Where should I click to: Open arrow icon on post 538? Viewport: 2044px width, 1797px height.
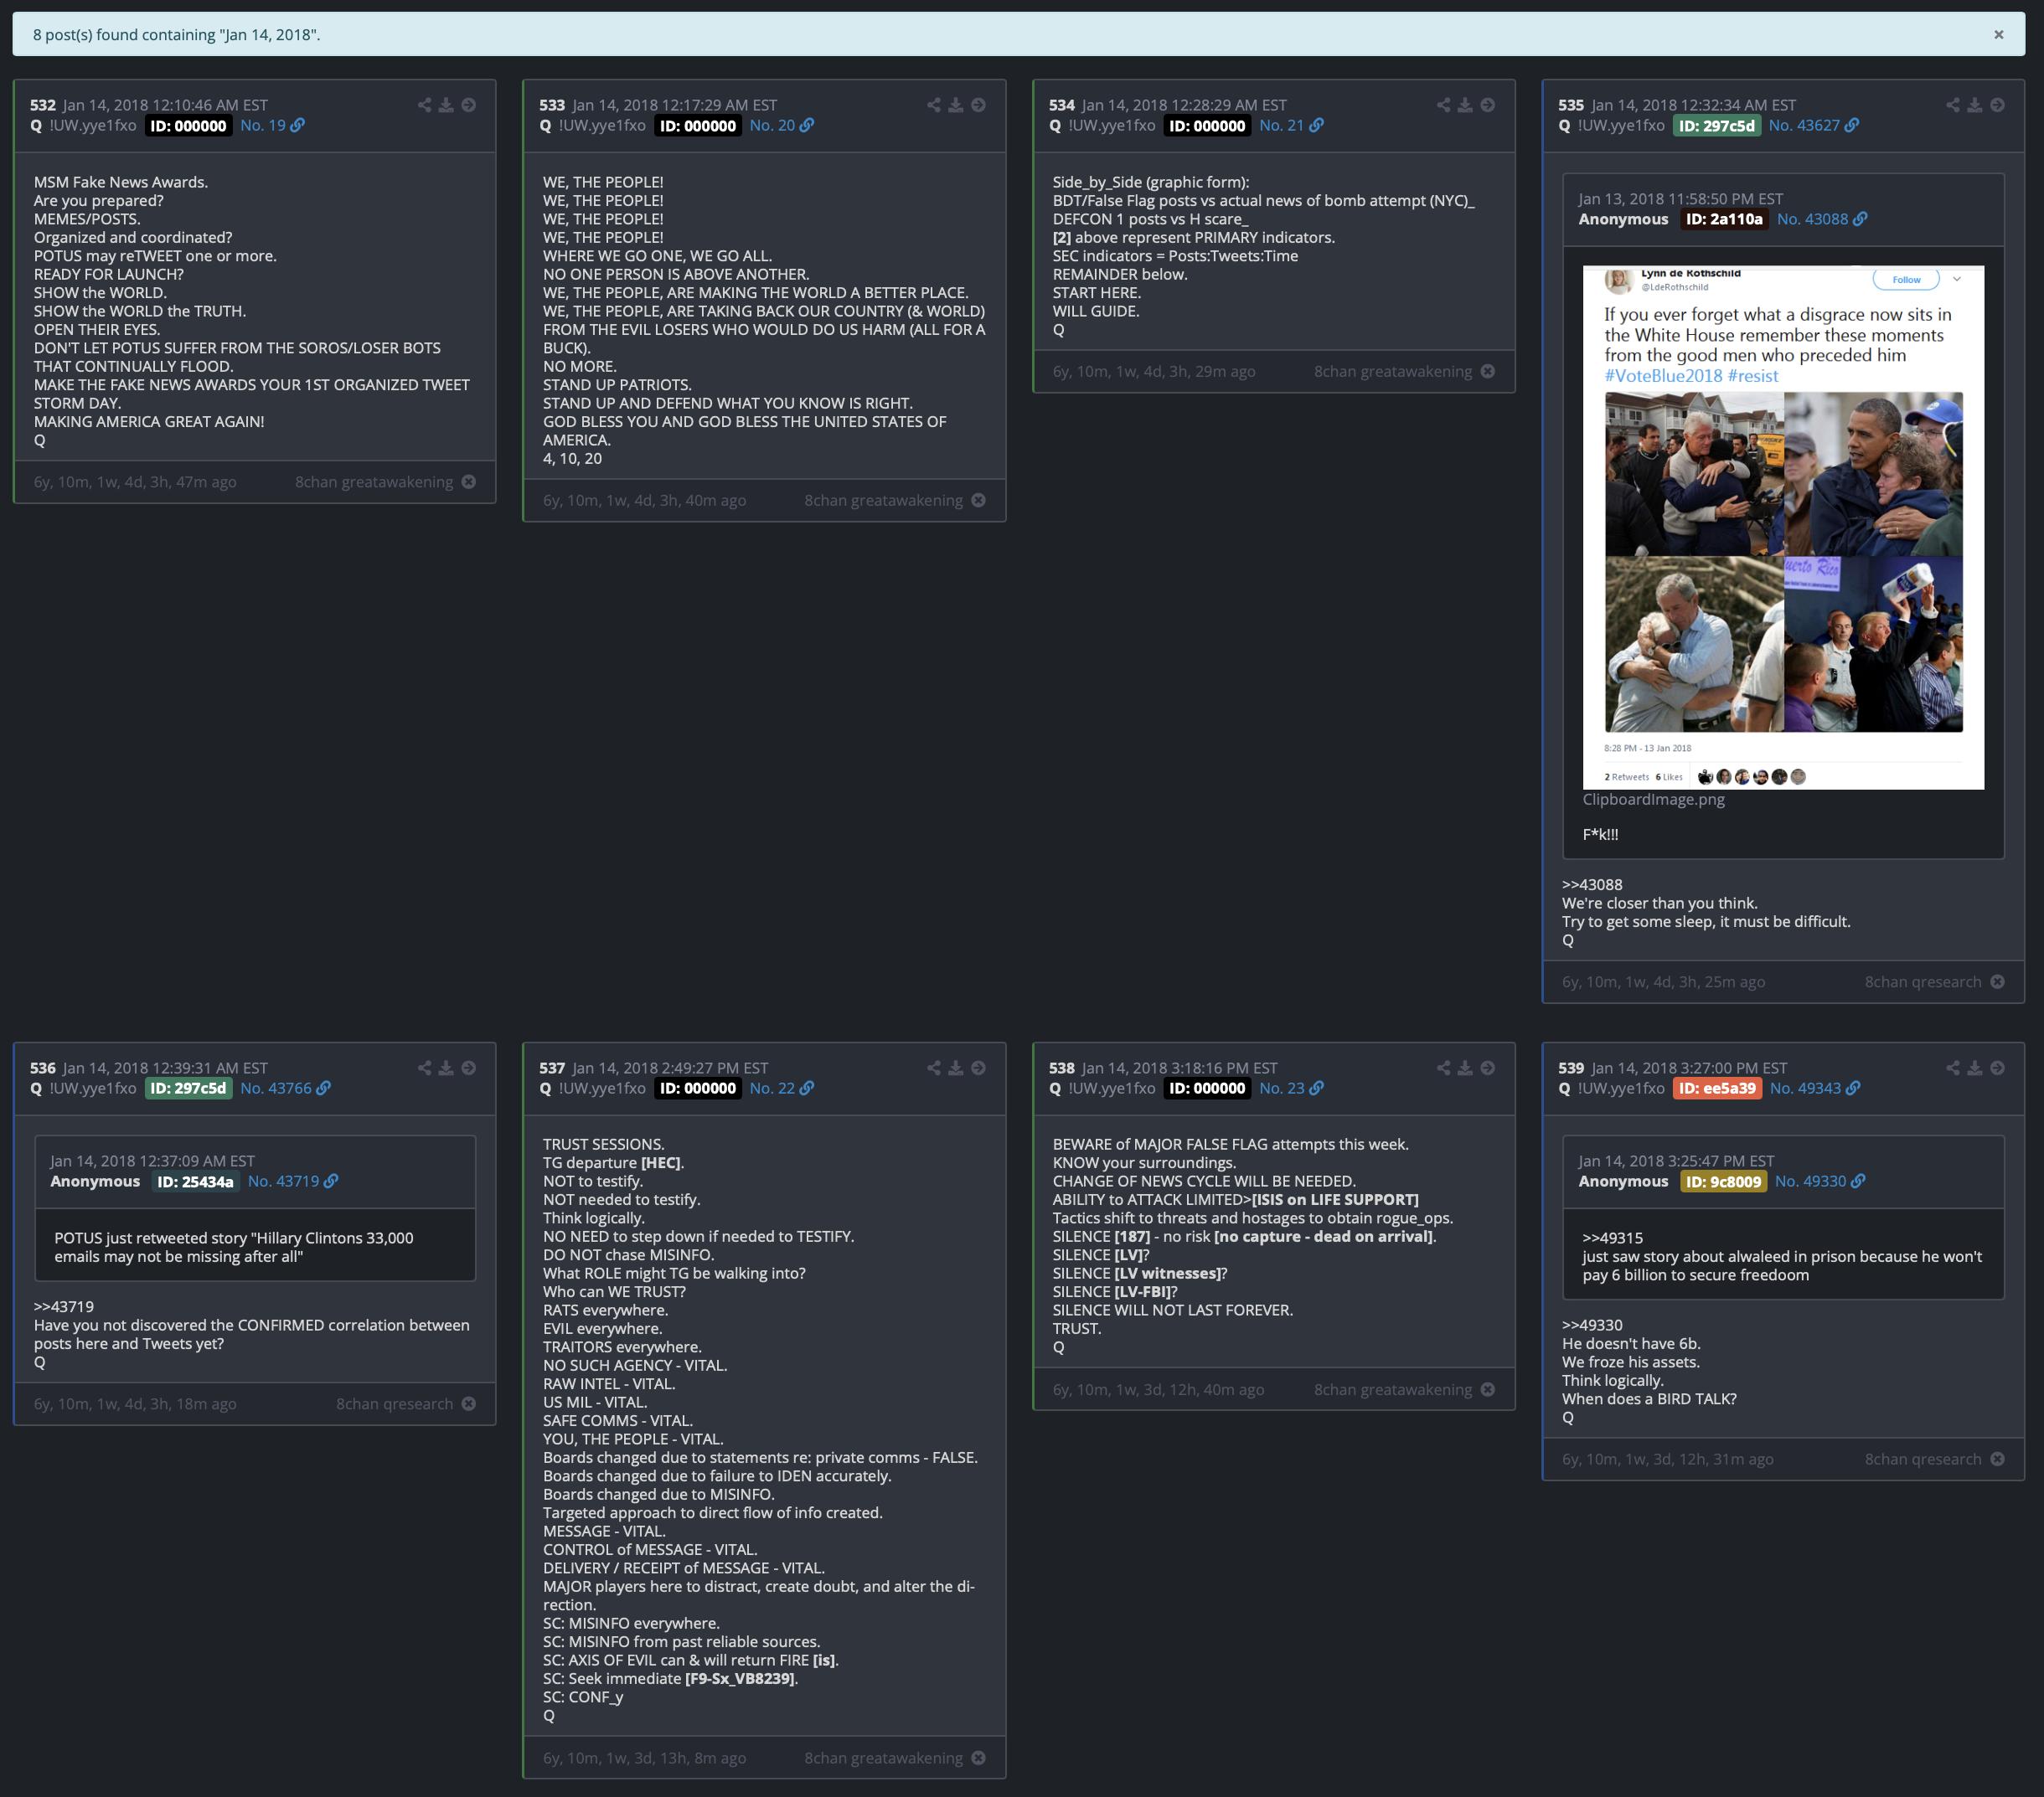click(1488, 1068)
